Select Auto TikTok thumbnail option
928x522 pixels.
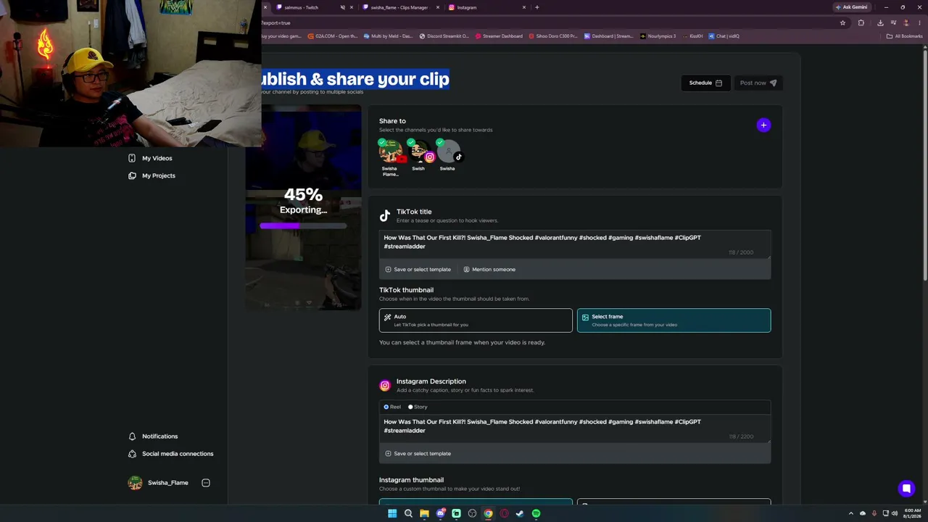476,320
